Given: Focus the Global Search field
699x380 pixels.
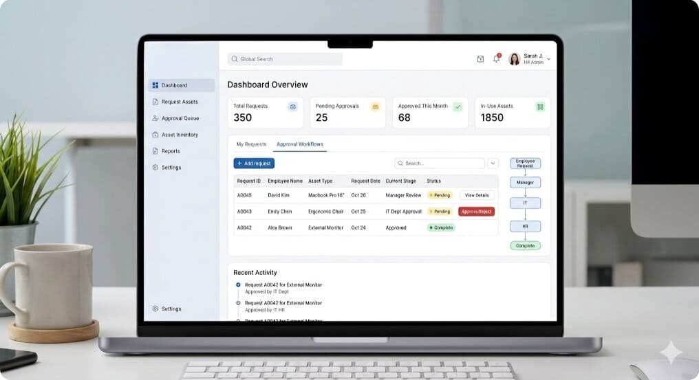Looking at the screenshot, I should coord(285,59).
